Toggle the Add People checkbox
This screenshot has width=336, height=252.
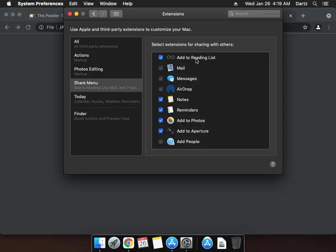pyautogui.click(x=161, y=141)
